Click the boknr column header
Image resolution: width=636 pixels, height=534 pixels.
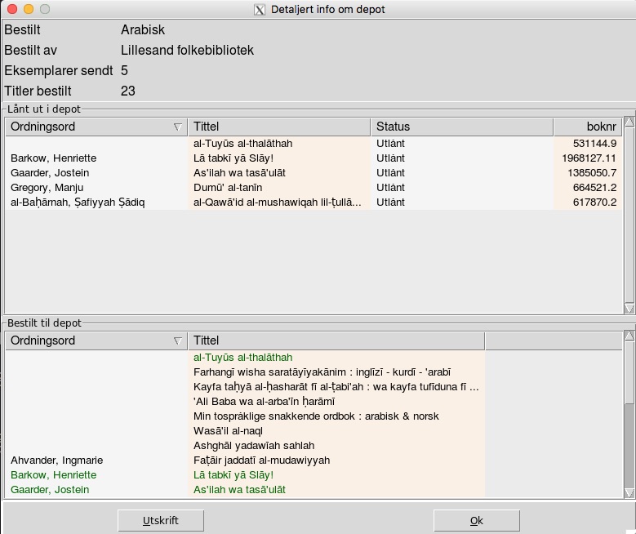coord(587,127)
